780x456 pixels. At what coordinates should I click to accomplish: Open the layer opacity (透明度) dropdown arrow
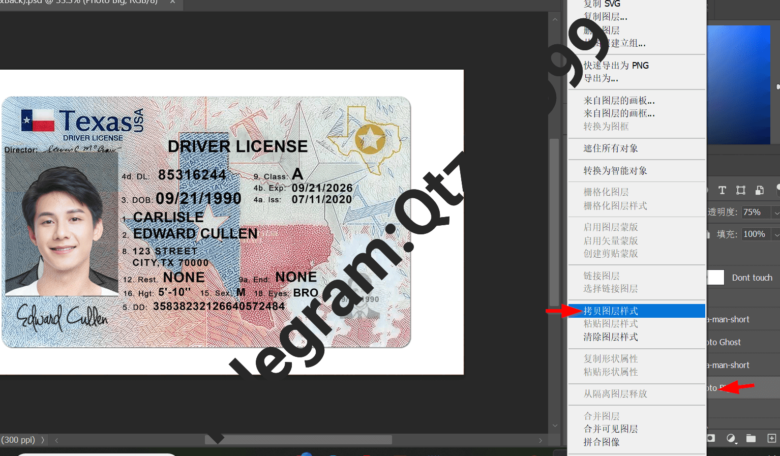pyautogui.click(x=776, y=212)
